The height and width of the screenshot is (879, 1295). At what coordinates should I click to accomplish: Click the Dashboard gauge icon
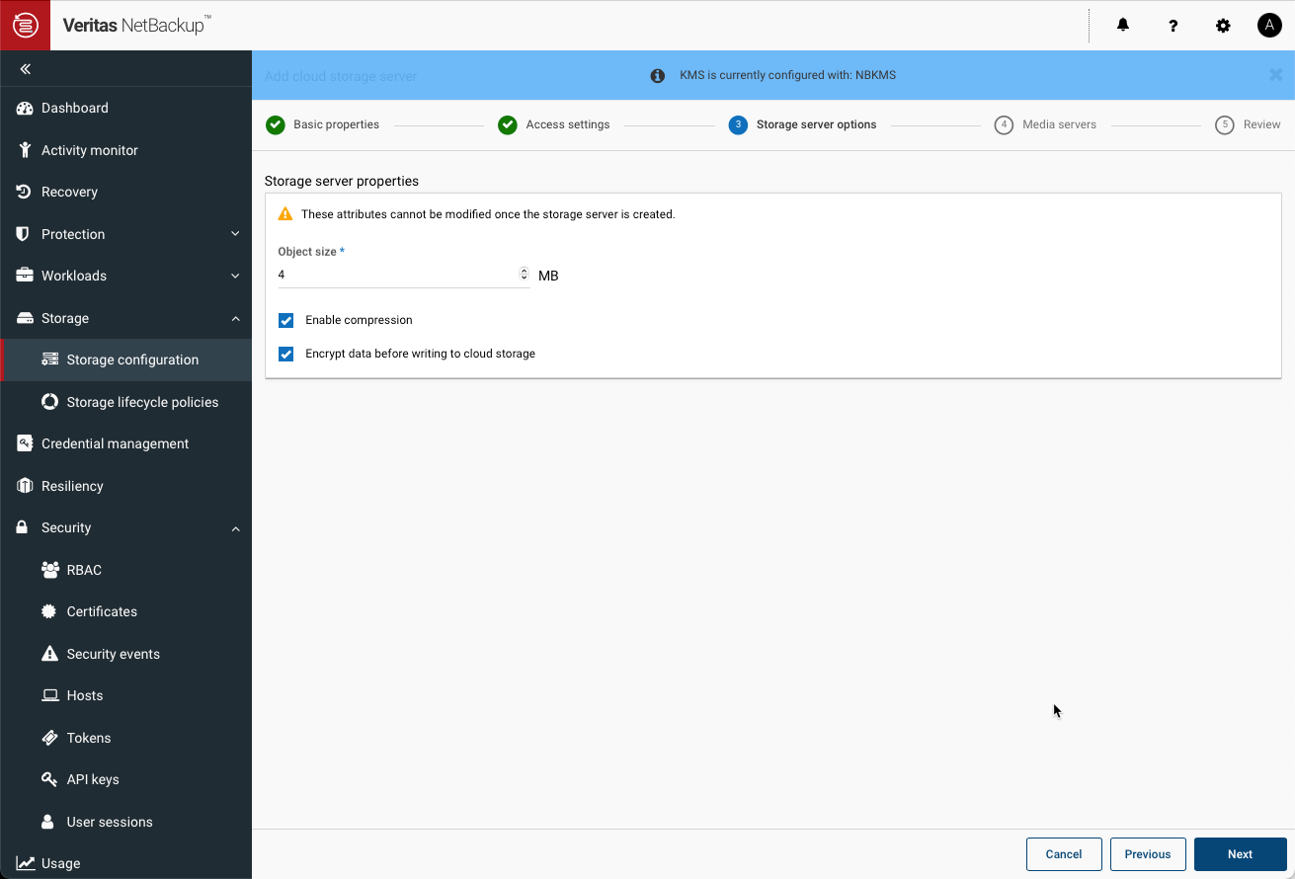coord(25,109)
